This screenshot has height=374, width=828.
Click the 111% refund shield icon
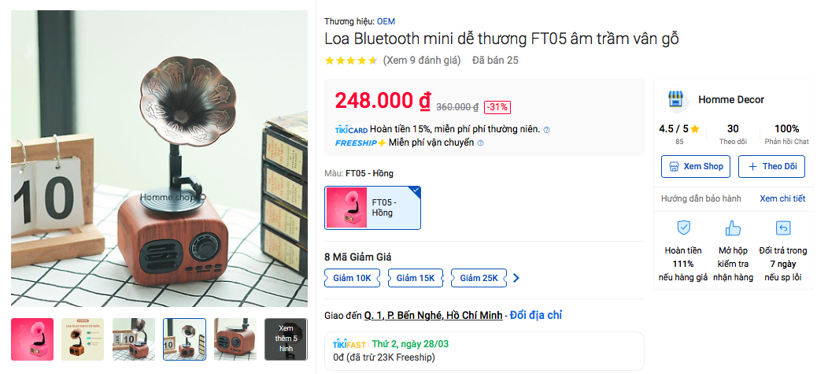[x=684, y=228]
